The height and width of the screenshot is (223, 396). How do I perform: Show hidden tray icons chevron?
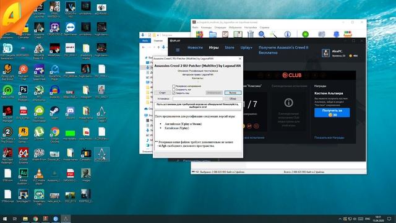[x=340, y=219]
